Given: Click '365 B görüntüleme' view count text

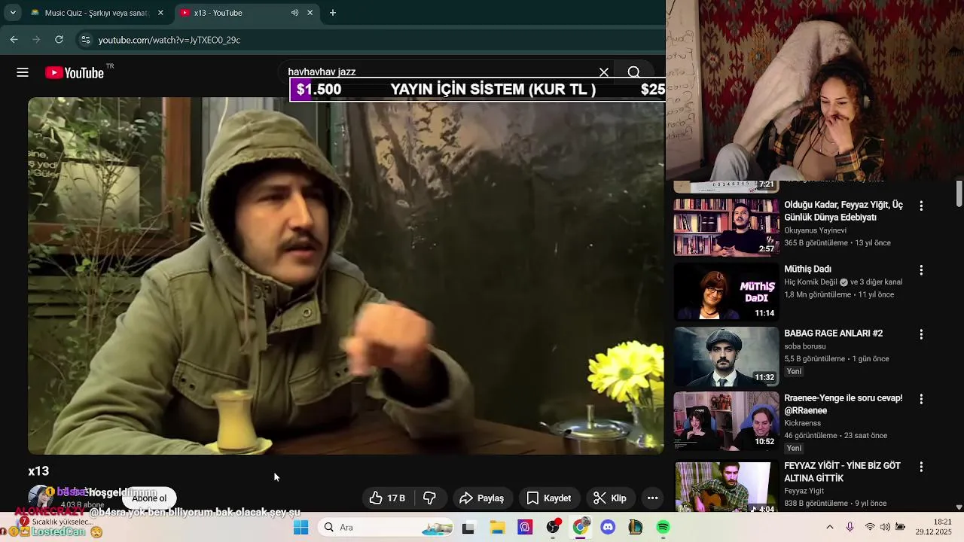Looking at the screenshot, I should (x=816, y=243).
